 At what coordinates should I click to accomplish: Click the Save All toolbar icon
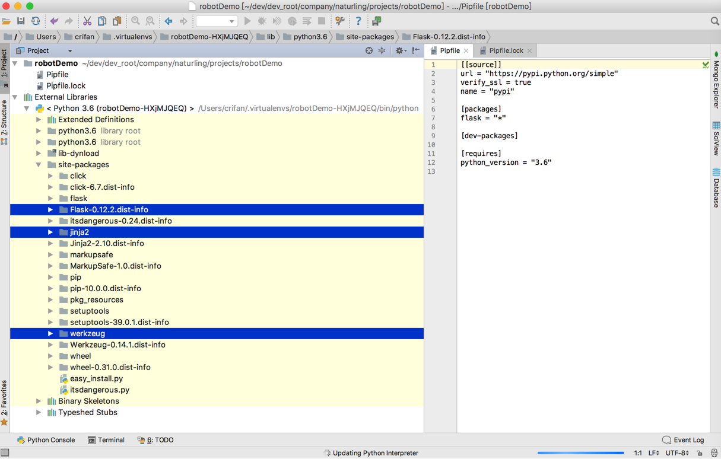21,21
